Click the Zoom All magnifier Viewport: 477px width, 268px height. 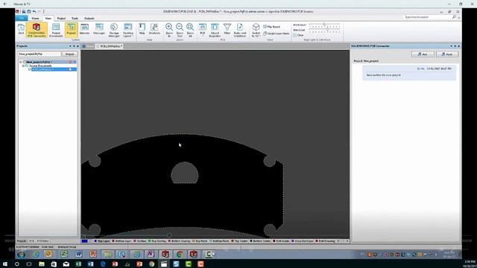coord(190,30)
